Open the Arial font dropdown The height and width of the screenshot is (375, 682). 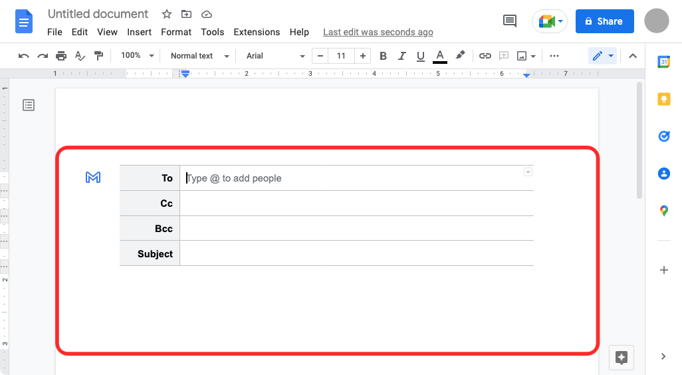pos(275,56)
